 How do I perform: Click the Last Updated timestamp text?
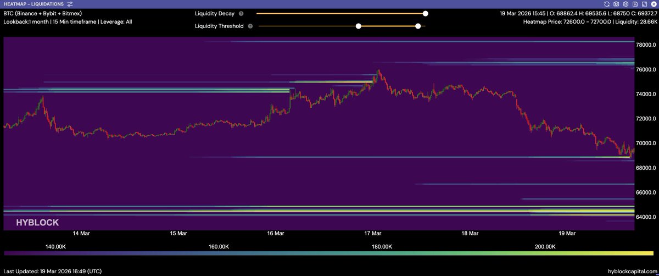53,271
